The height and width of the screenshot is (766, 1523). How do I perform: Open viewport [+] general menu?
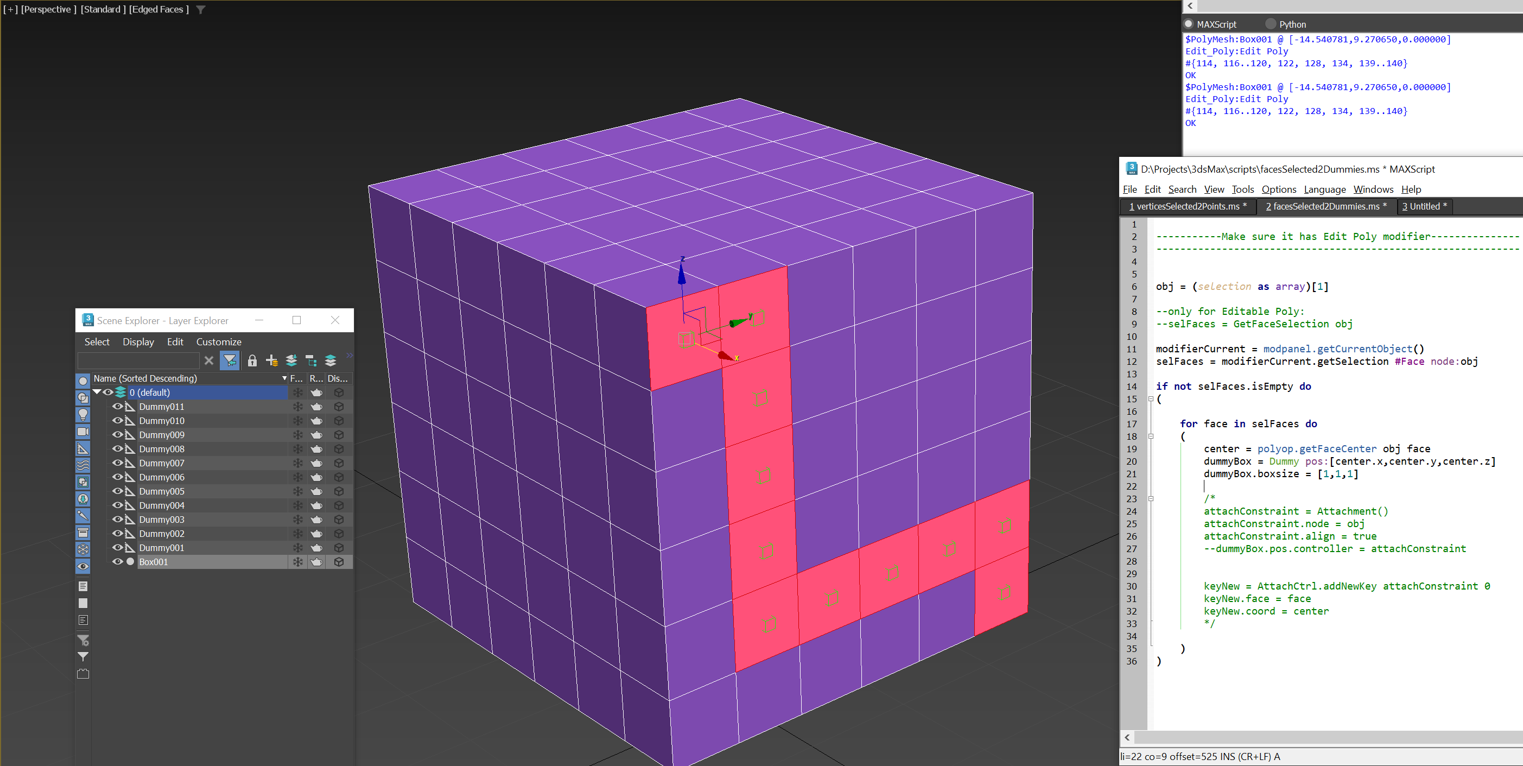(10, 9)
